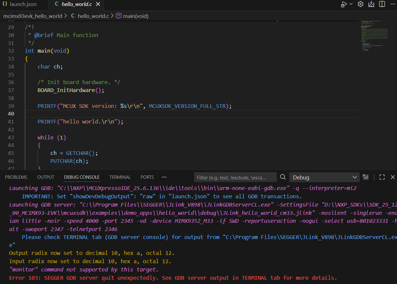Click the 'hello world' PRINTF line
Image resolution: width=397 pixels, height=284 pixels.
point(80,122)
